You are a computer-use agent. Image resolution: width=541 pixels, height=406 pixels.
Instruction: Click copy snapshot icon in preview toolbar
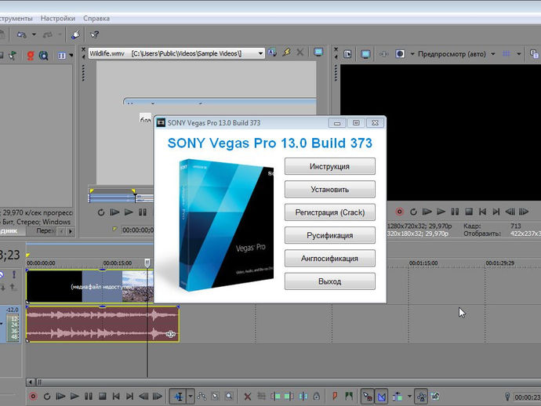point(534,54)
